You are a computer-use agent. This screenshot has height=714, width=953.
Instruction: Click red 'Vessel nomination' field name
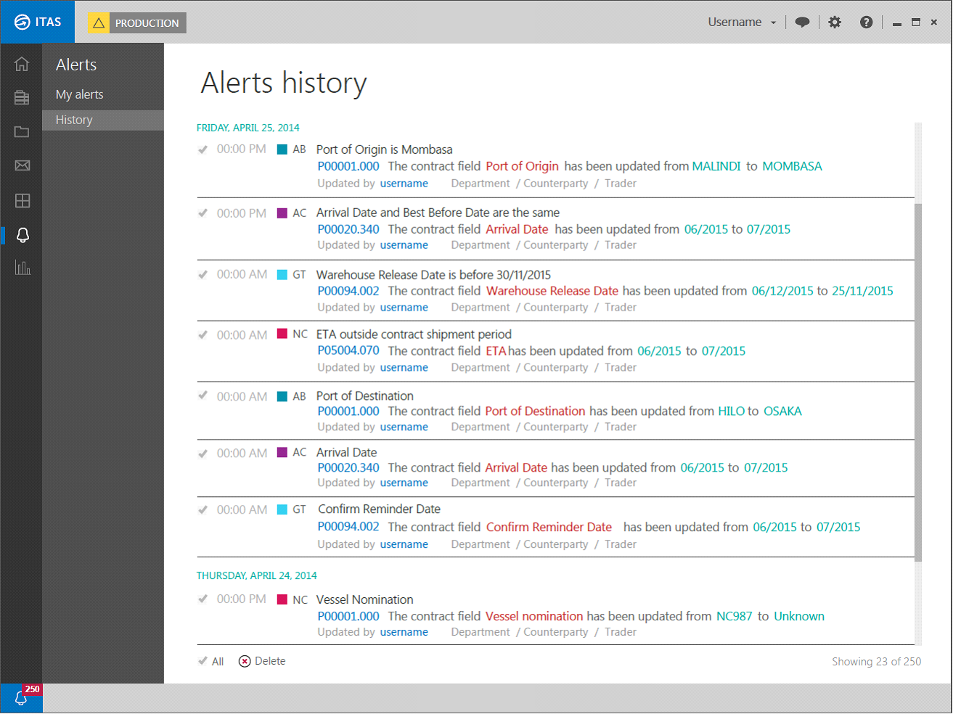[534, 616]
